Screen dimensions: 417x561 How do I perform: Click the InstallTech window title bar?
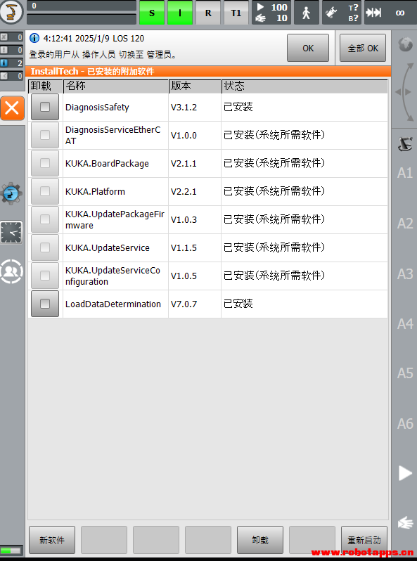coord(208,71)
